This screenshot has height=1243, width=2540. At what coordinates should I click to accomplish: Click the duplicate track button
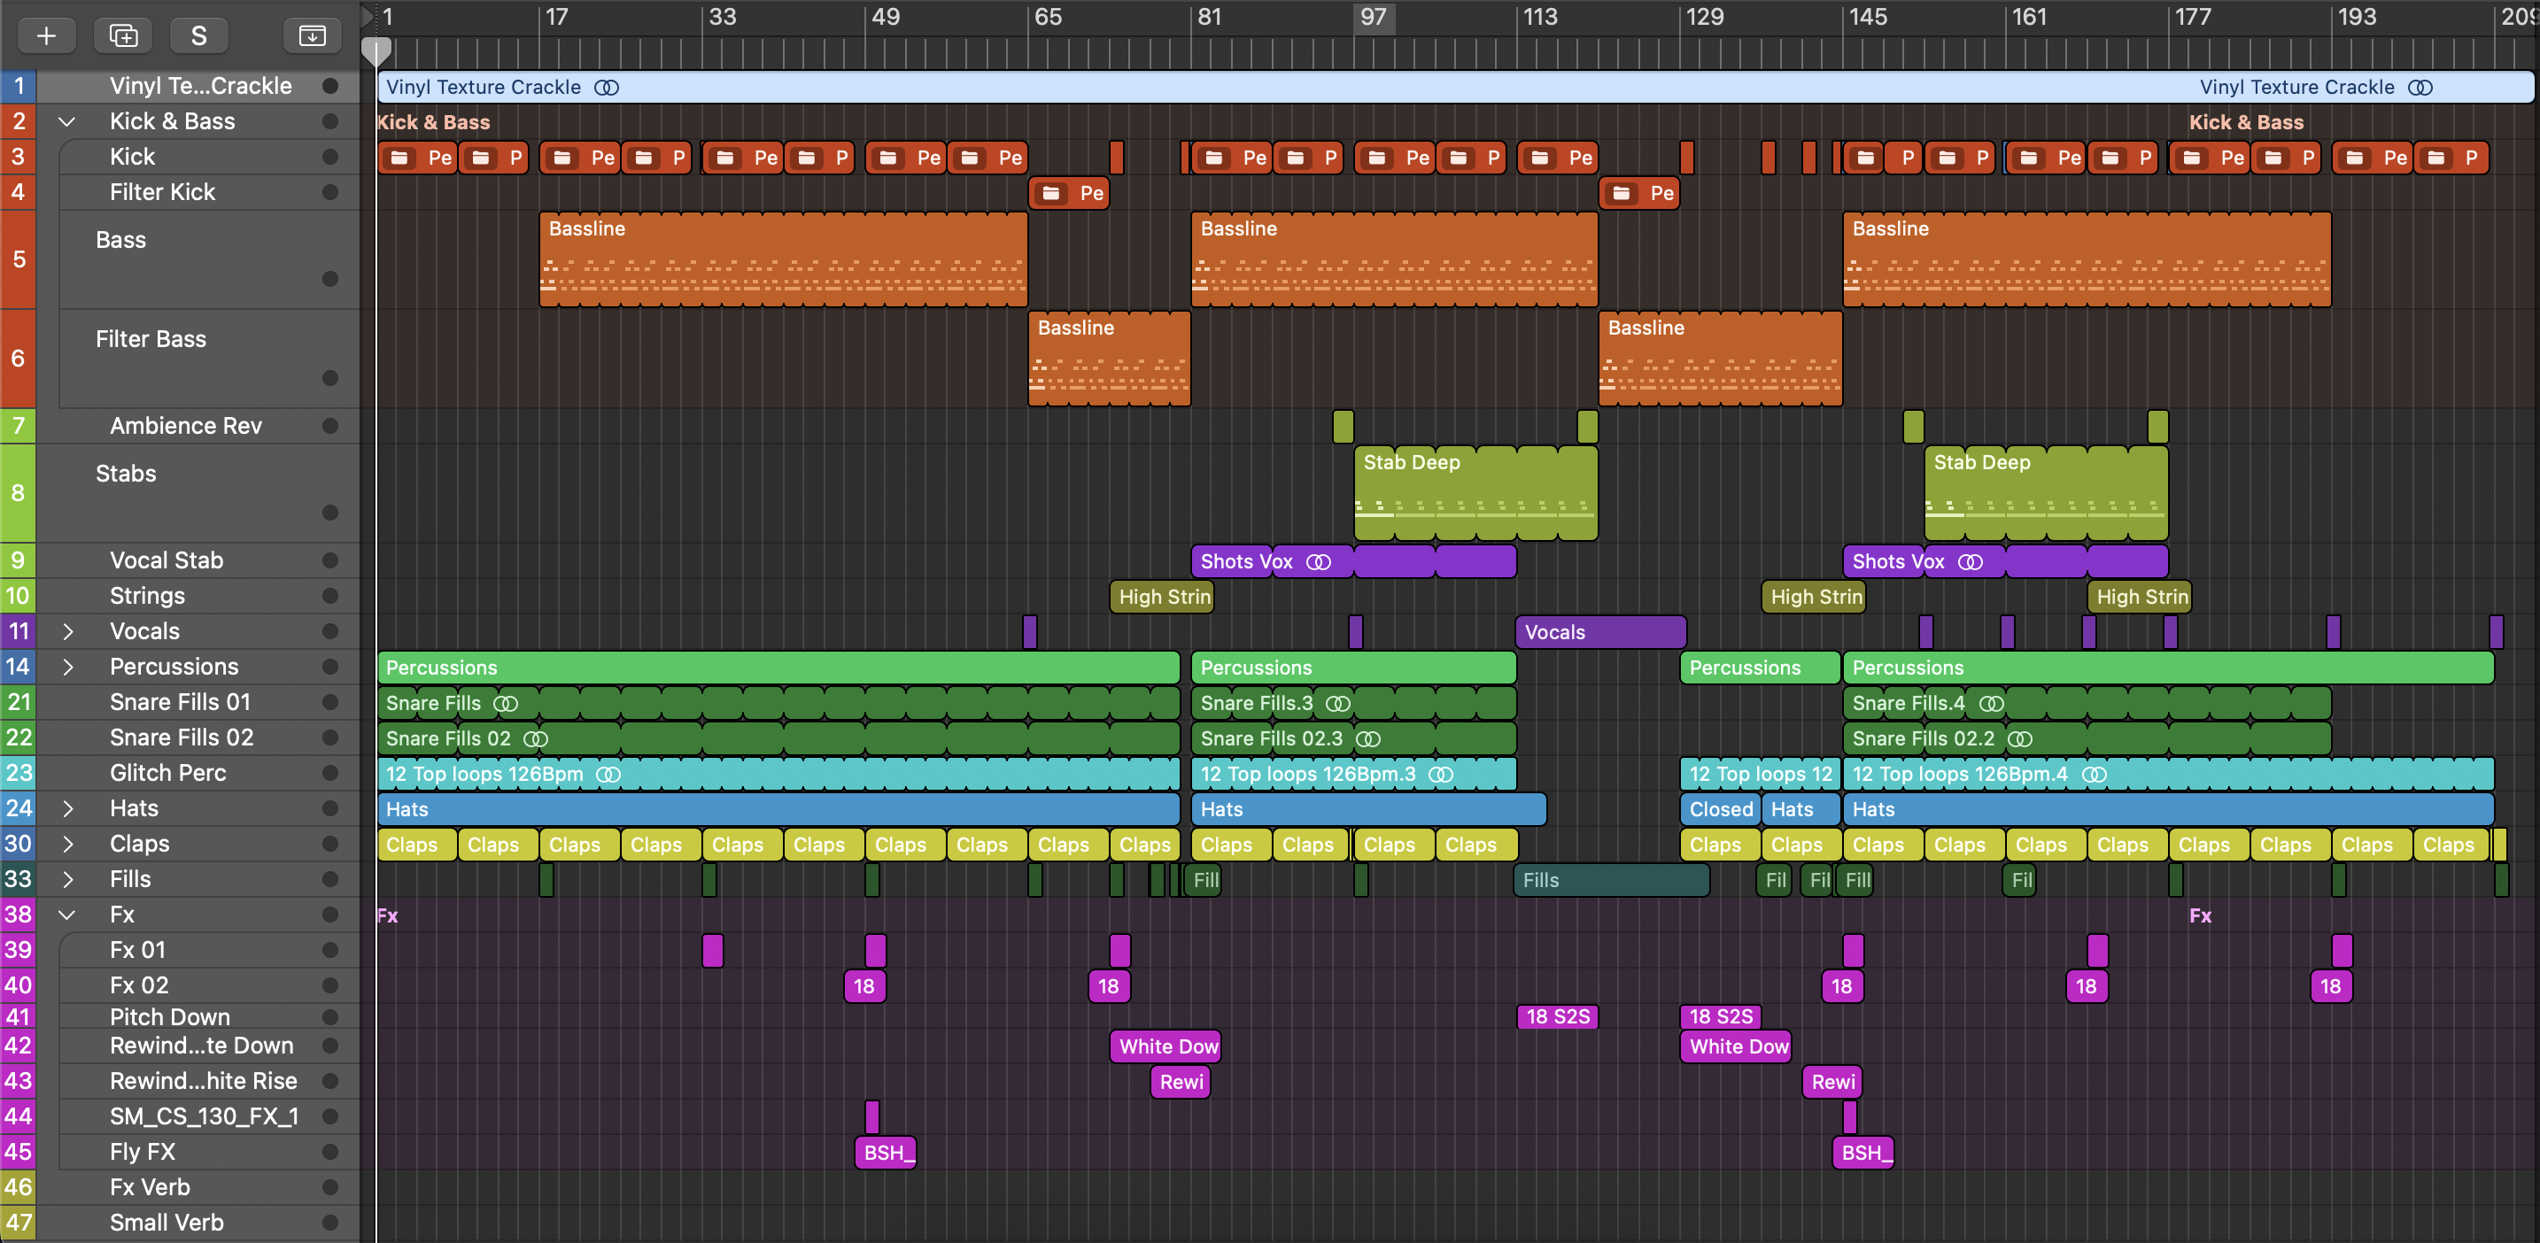point(123,35)
